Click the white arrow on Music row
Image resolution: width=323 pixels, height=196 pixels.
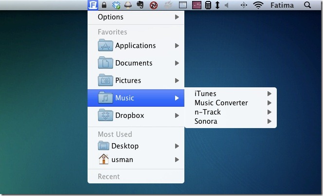[x=177, y=98]
